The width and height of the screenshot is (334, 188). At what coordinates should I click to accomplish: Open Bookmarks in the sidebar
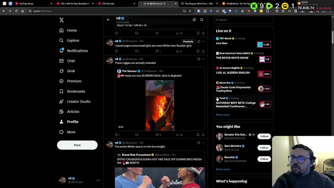point(72,91)
